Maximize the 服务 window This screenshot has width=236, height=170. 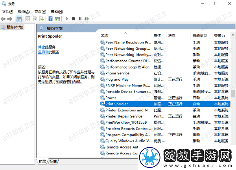tap(216, 4)
